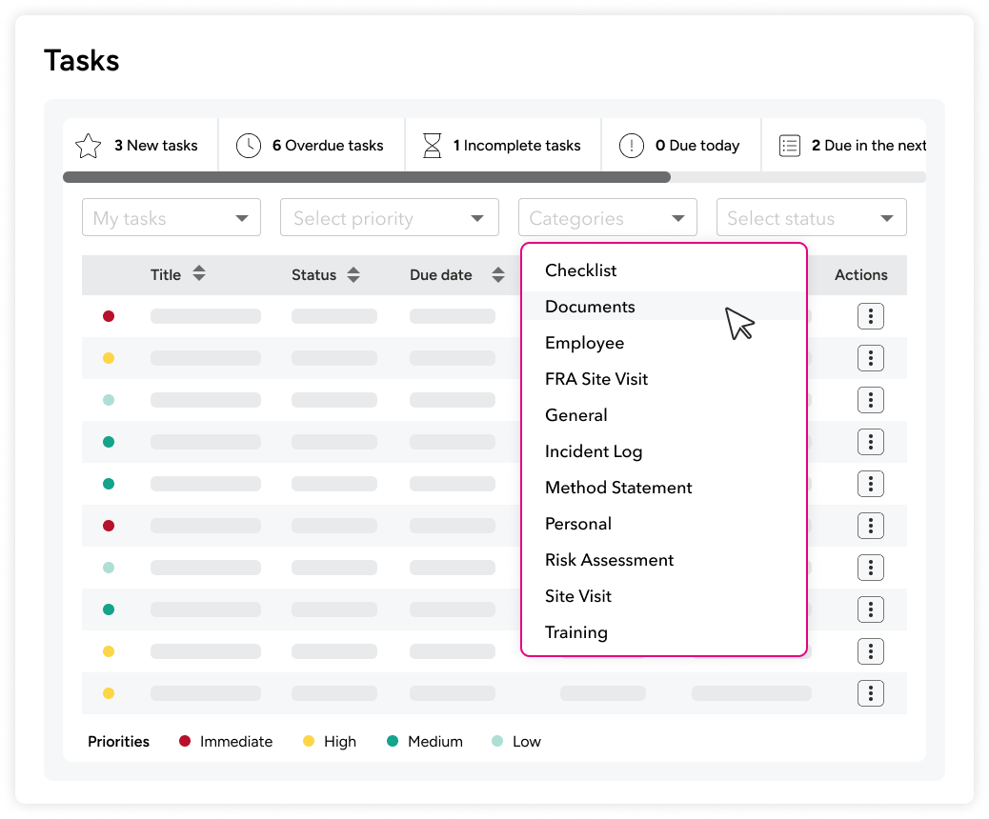The width and height of the screenshot is (989, 819).
Task: Open the actions menu in the last row
Action: pyautogui.click(x=871, y=693)
